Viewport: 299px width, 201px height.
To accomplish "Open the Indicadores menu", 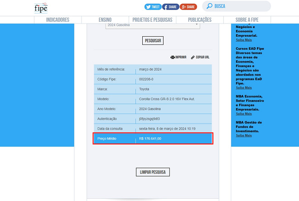I will [58, 20].
